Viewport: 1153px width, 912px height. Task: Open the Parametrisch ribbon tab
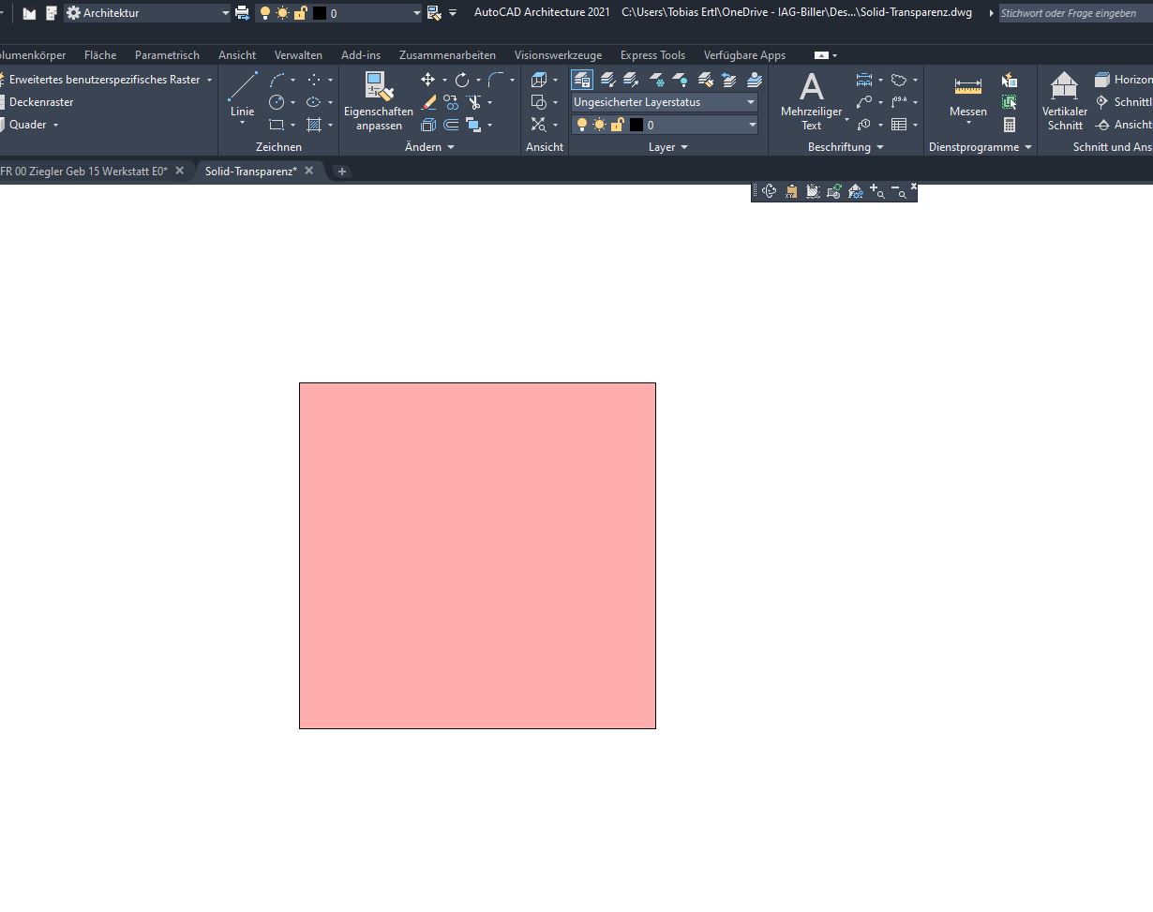click(x=167, y=55)
